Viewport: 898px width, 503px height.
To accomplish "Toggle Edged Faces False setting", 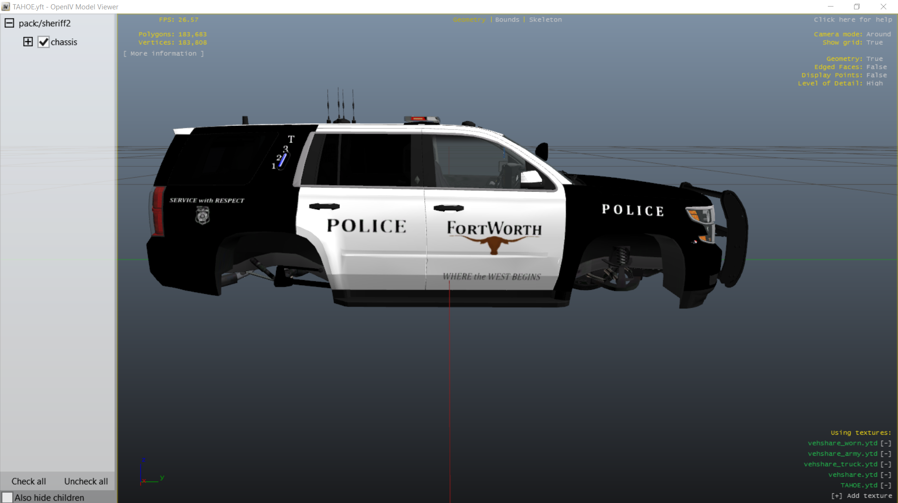I will (876, 67).
